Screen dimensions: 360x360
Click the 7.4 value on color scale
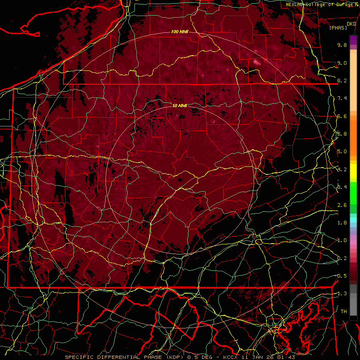click(342, 98)
